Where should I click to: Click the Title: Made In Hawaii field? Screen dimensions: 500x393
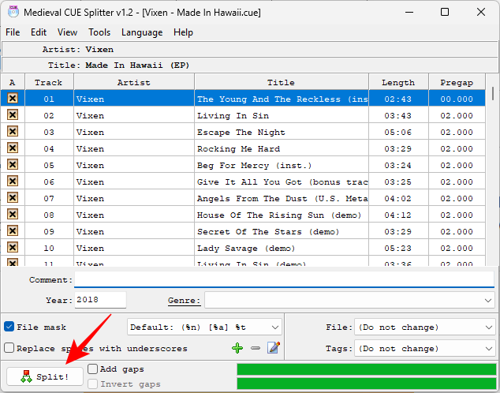[250, 65]
